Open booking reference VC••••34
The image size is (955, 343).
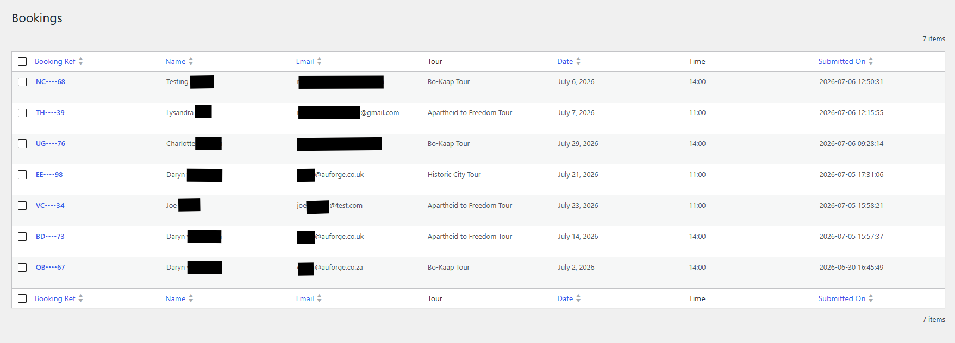tap(50, 206)
